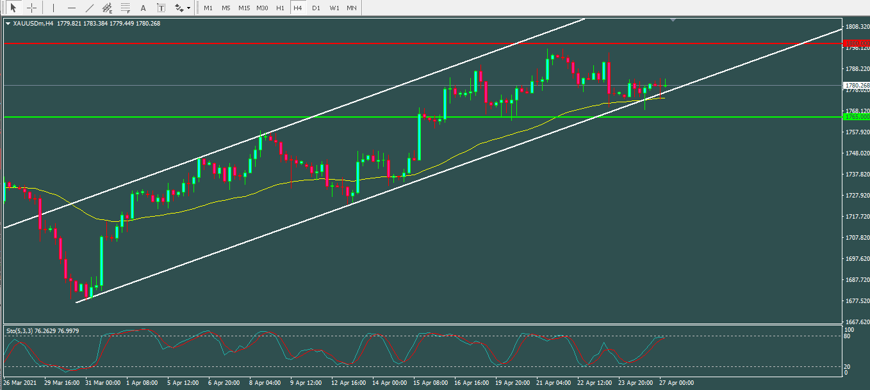The image size is (870, 390).
Task: Switch chart to M15 timeframe
Action: [x=244, y=8]
